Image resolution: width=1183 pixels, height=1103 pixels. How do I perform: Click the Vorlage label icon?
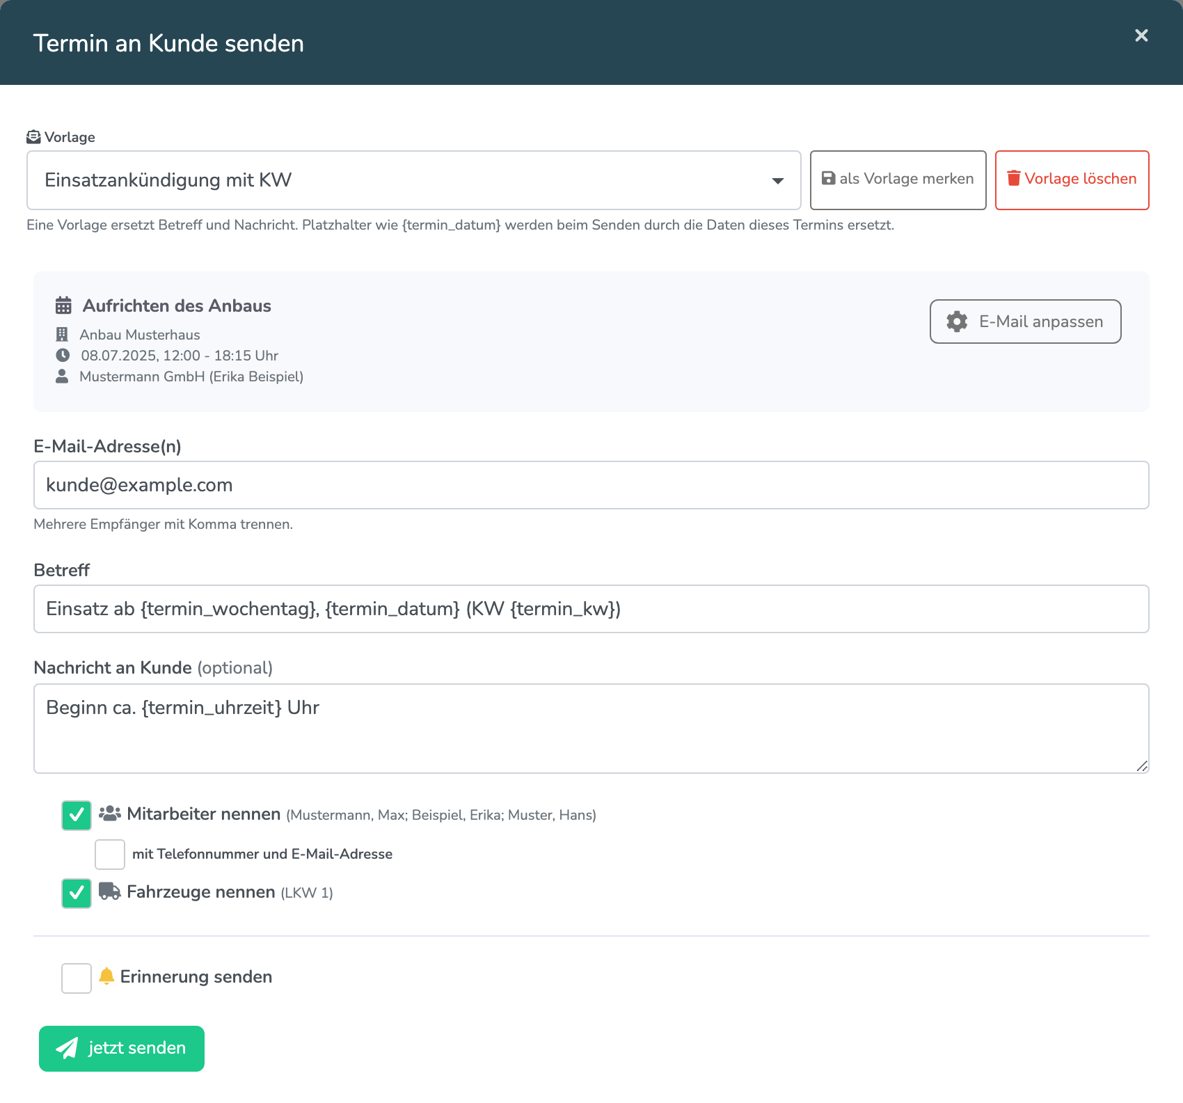coord(33,137)
